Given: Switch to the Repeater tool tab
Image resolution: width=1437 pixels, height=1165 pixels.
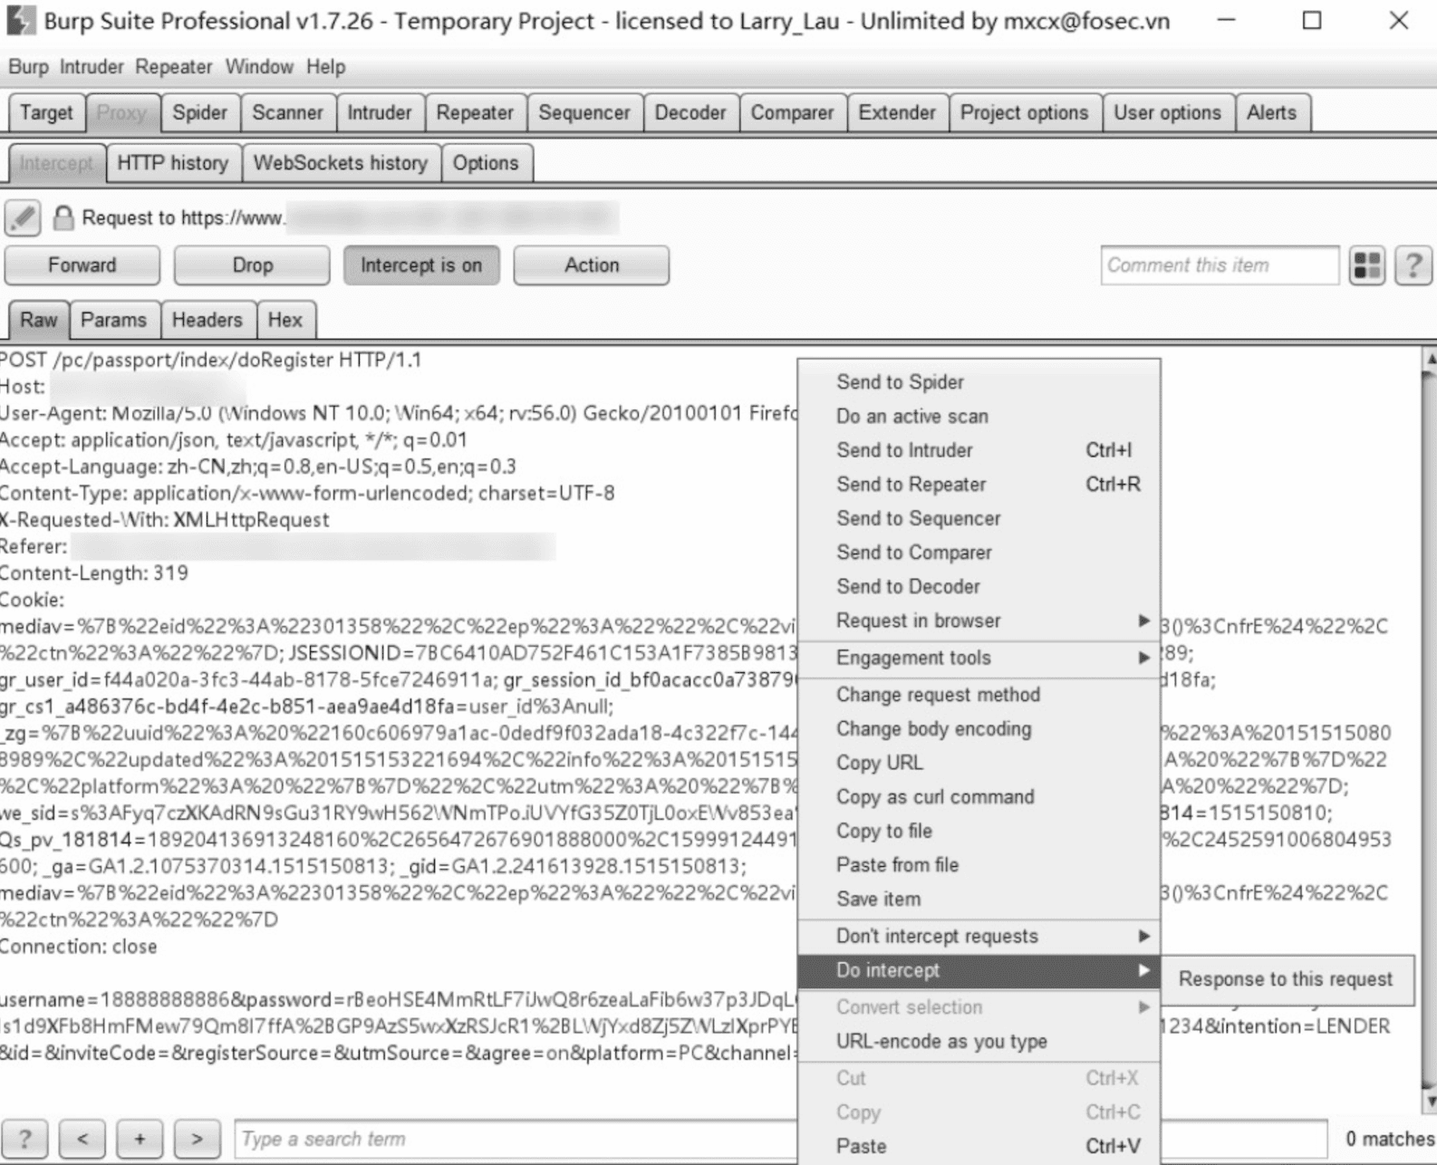Looking at the screenshot, I should tap(475, 113).
